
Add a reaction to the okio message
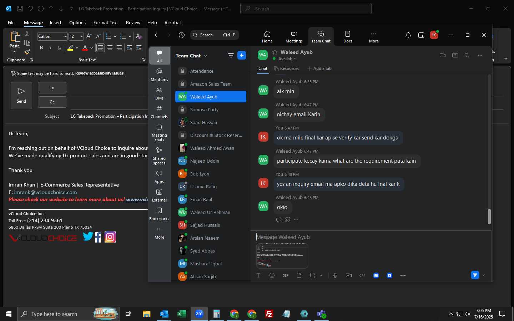point(287,220)
